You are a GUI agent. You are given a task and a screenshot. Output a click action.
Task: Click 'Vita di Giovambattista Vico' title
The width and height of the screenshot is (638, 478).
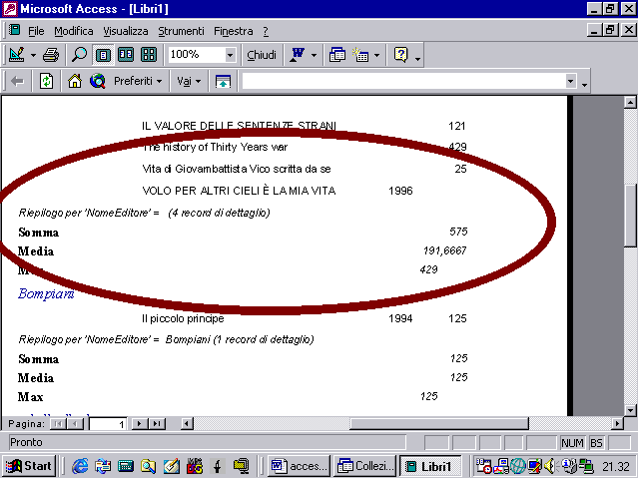point(236,169)
